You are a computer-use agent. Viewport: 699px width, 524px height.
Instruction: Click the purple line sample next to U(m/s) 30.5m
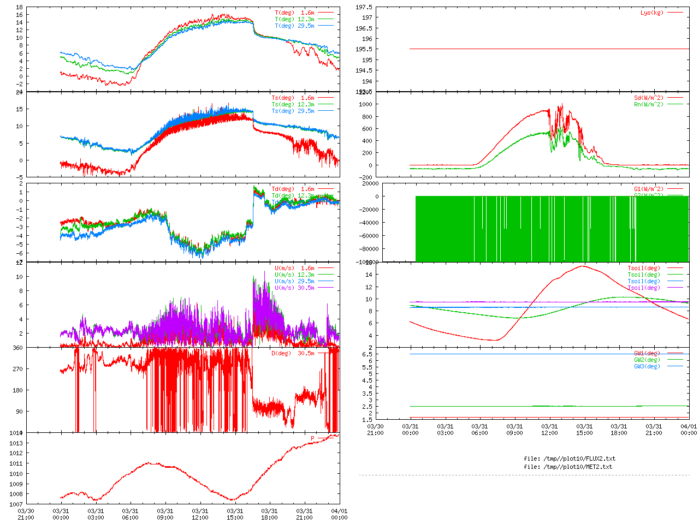coord(326,288)
